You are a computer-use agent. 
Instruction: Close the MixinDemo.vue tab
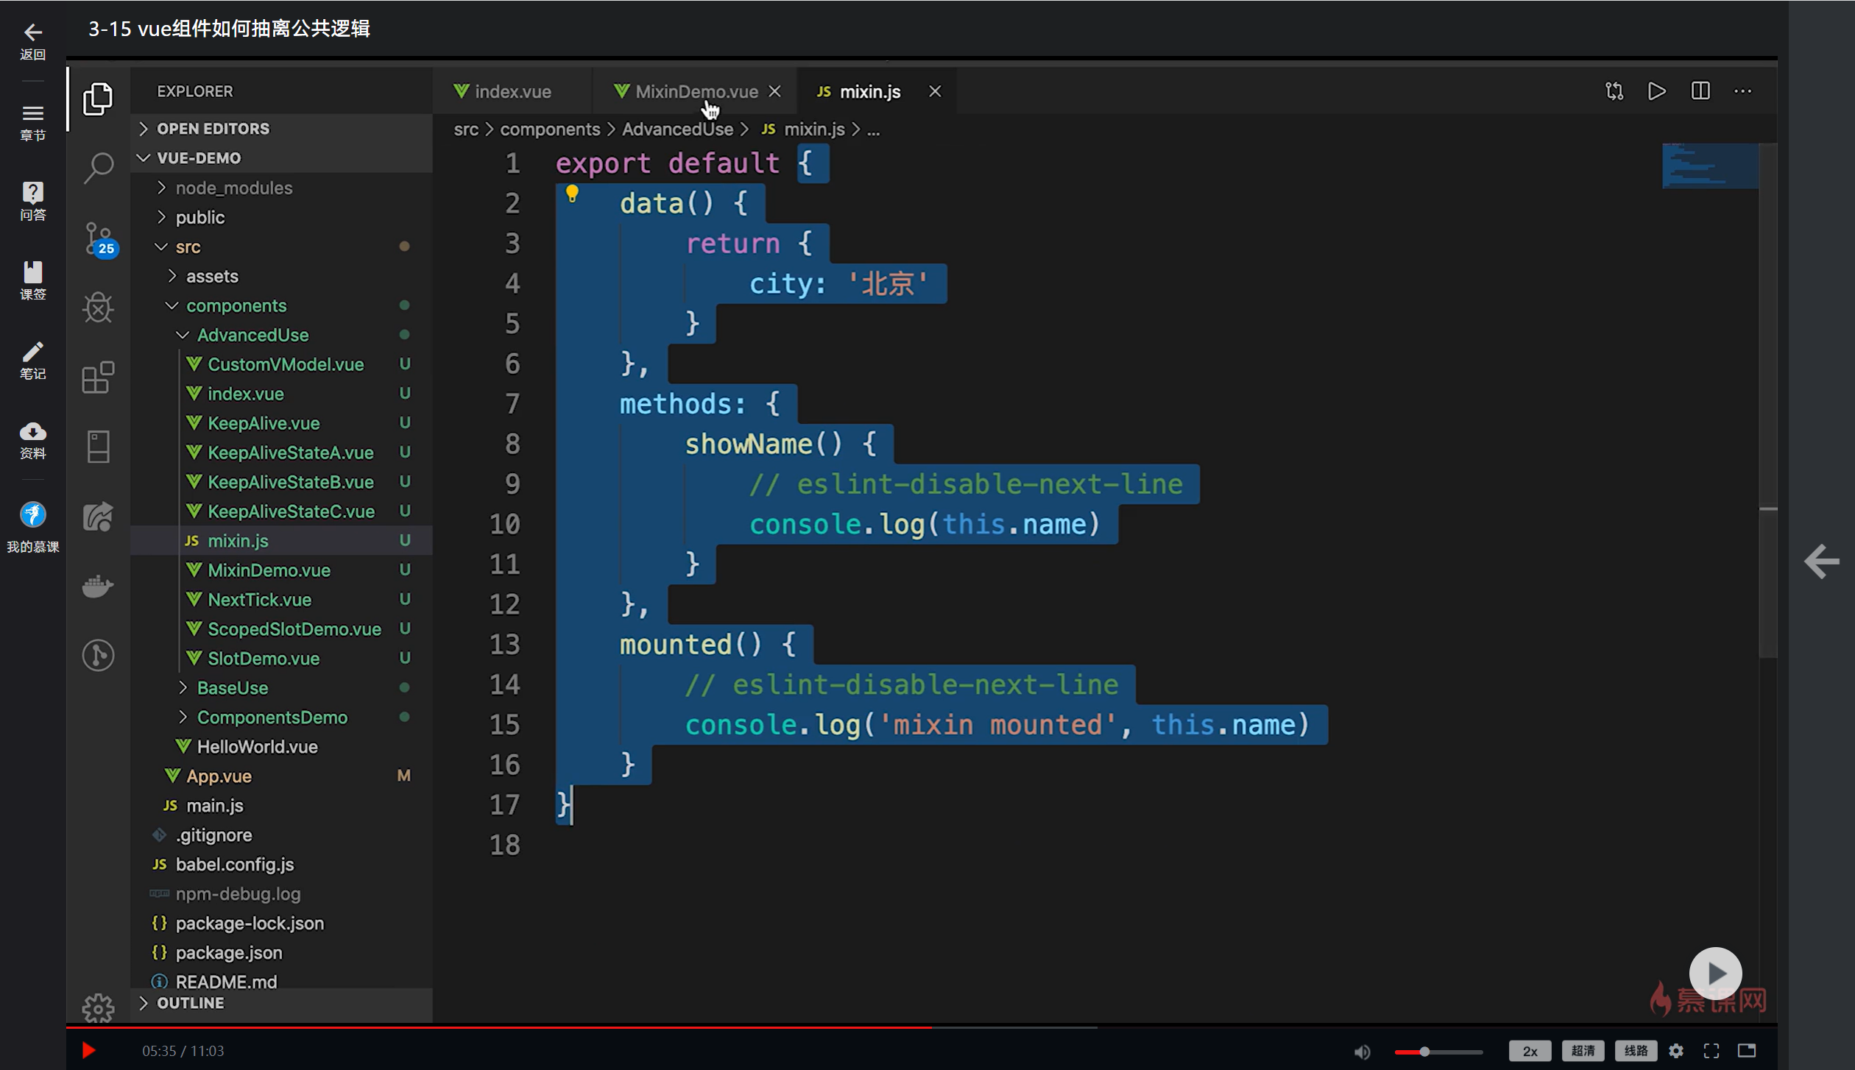pyautogui.click(x=774, y=91)
